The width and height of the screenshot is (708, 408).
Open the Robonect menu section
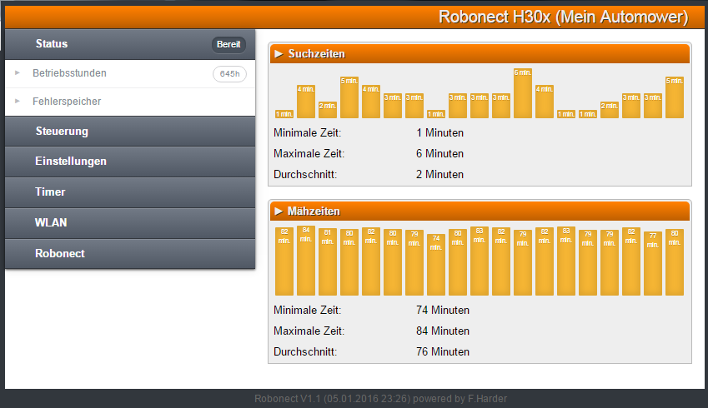pos(130,253)
